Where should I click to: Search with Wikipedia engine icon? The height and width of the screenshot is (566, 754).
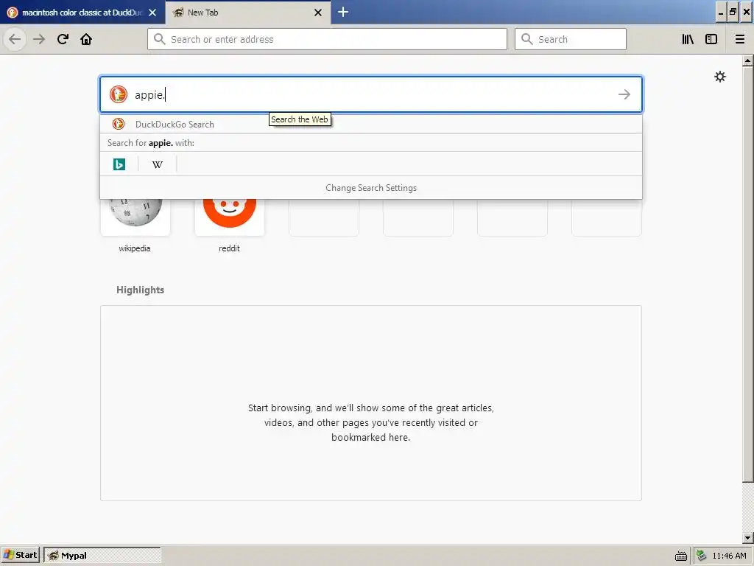158,164
